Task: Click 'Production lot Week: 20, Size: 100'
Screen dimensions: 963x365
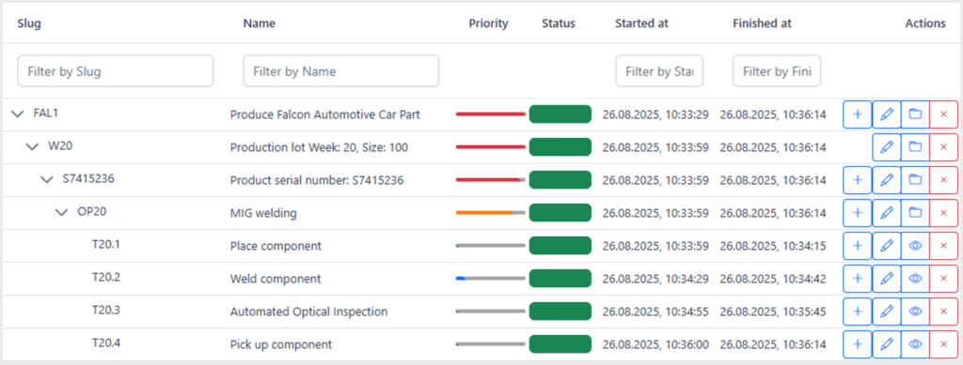Action: 320,147
